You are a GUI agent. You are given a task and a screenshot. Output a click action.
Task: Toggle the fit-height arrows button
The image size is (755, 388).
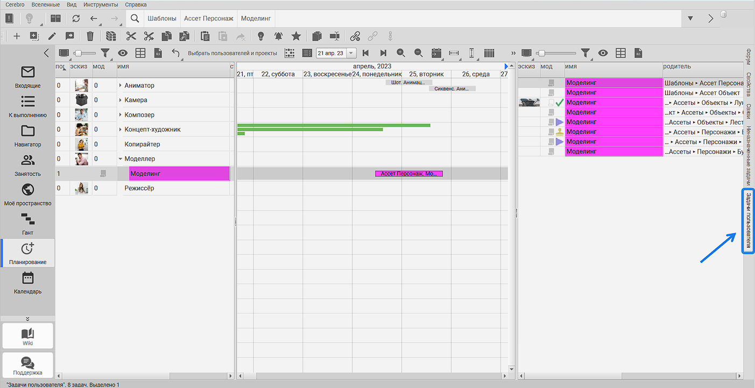click(471, 53)
